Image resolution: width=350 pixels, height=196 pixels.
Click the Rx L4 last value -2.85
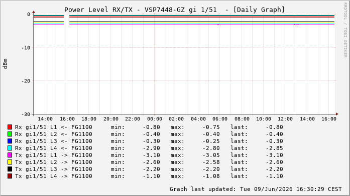pyautogui.click(x=275, y=148)
